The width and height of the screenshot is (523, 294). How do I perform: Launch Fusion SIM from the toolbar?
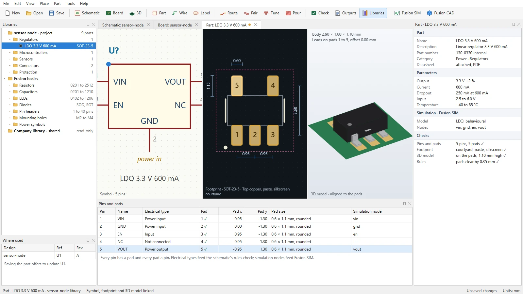point(407,13)
